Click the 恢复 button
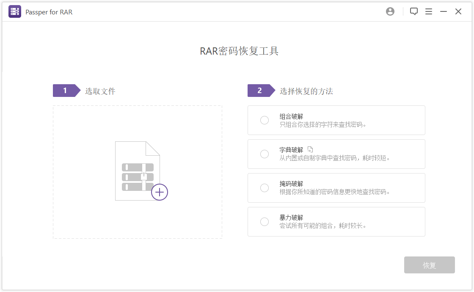 pos(429,265)
